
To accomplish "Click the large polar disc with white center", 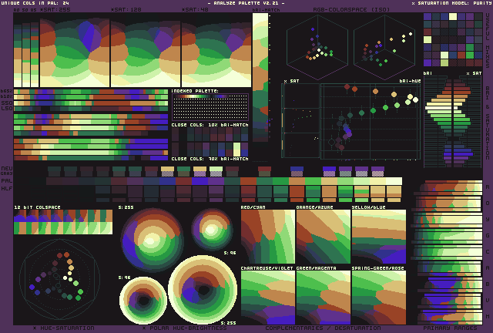I will [153, 240].
